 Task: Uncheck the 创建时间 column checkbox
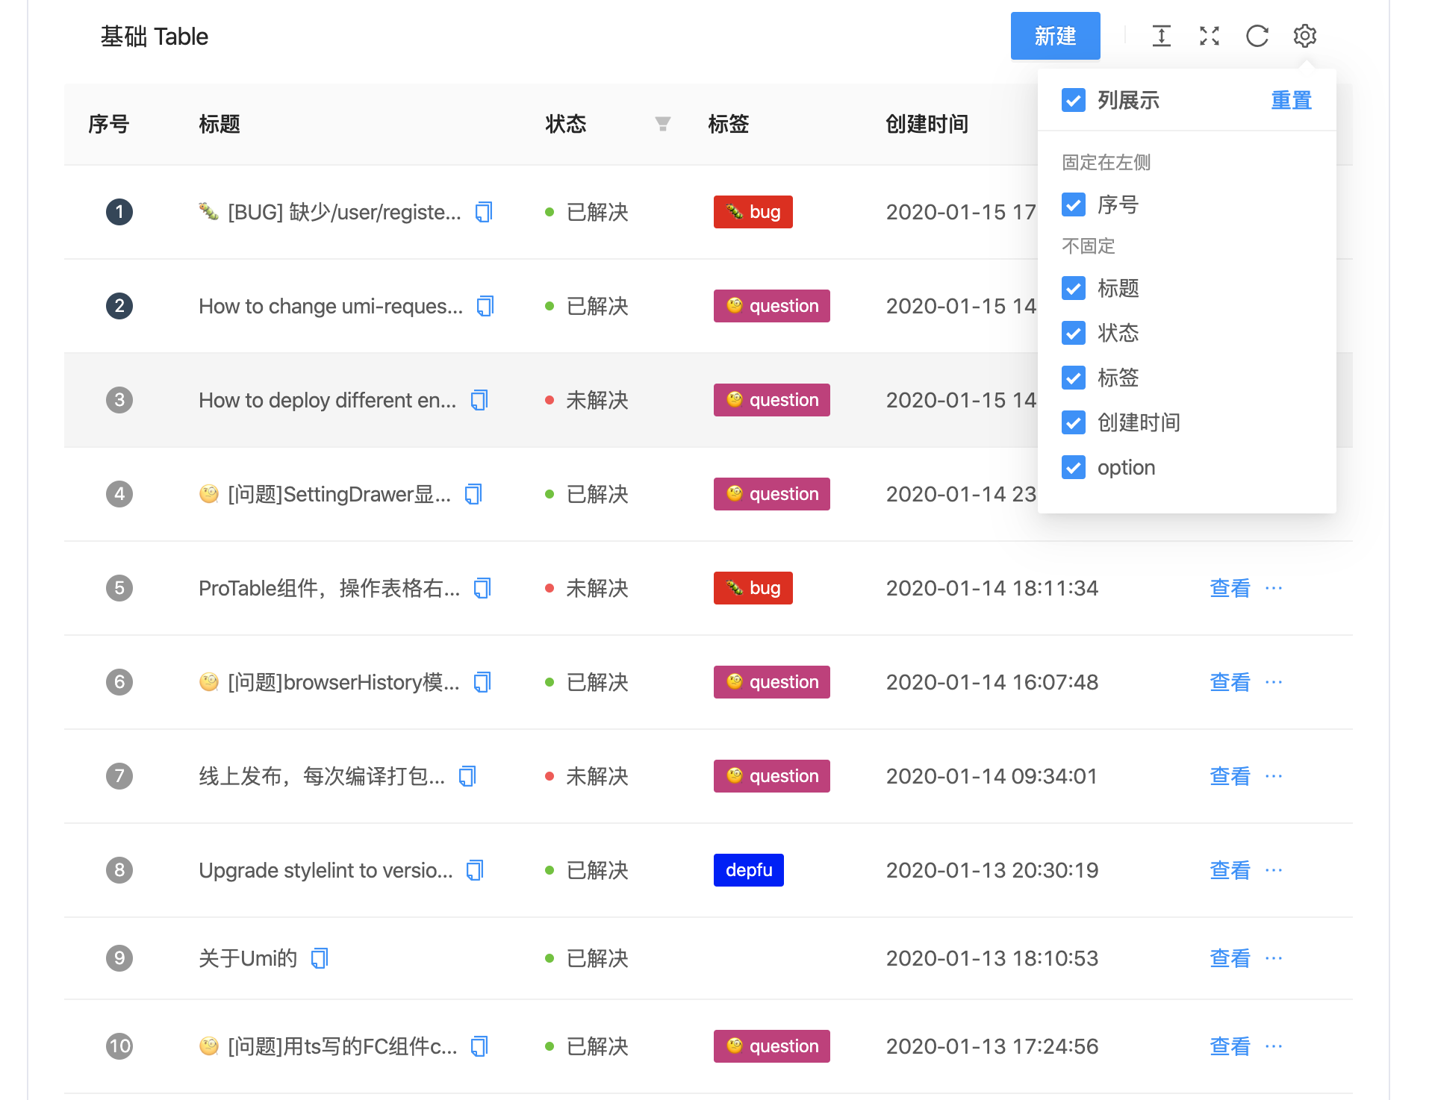click(x=1074, y=422)
